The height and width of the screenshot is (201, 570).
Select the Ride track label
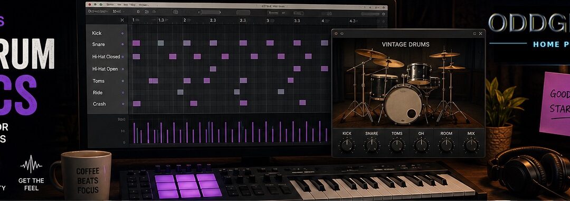pos(98,93)
